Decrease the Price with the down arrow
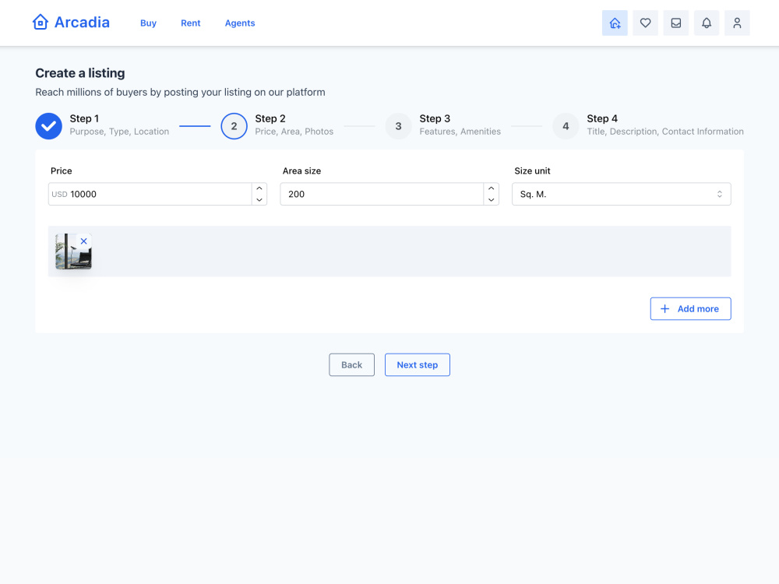The height and width of the screenshot is (584, 779). click(x=259, y=199)
